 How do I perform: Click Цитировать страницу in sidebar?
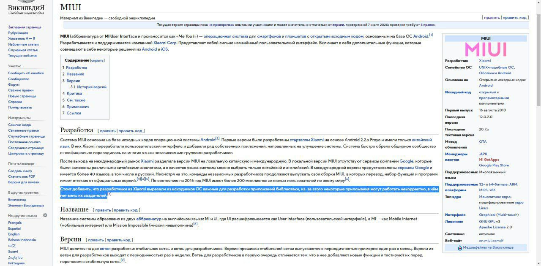(x=26, y=154)
